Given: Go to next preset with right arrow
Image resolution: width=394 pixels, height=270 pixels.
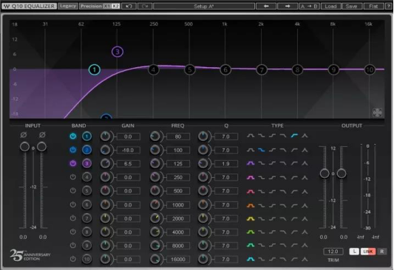Looking at the screenshot, I should 288,6.
